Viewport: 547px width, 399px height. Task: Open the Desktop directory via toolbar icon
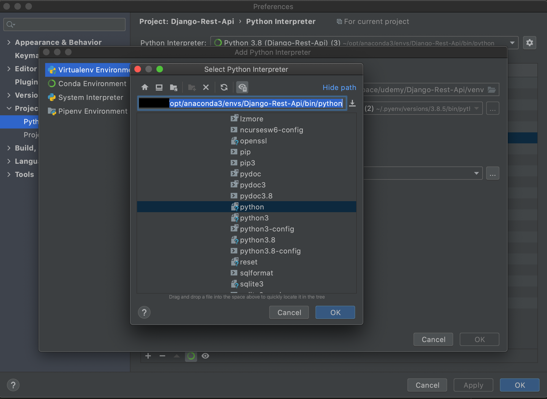click(159, 87)
